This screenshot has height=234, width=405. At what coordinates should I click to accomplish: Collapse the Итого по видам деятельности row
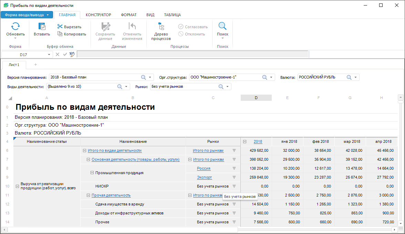tap(84, 150)
